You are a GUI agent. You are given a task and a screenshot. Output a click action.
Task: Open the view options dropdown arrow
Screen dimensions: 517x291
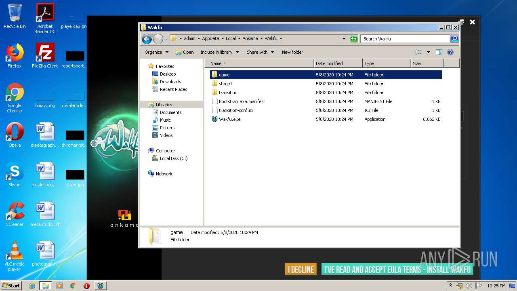(x=428, y=52)
